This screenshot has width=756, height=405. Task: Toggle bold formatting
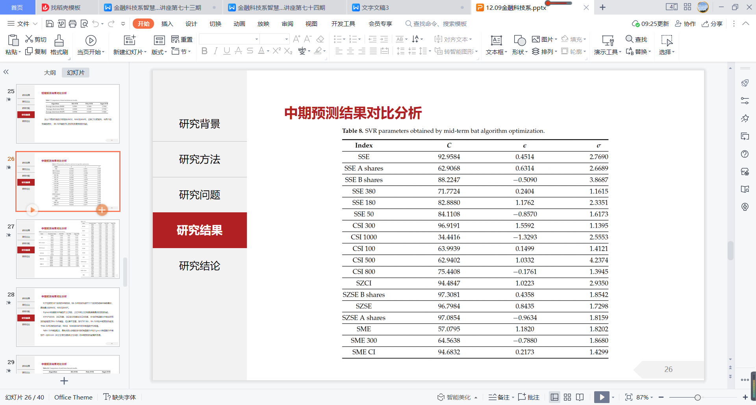pyautogui.click(x=204, y=51)
